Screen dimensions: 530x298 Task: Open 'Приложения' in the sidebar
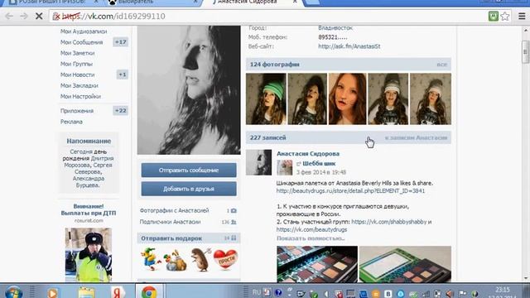(x=77, y=111)
